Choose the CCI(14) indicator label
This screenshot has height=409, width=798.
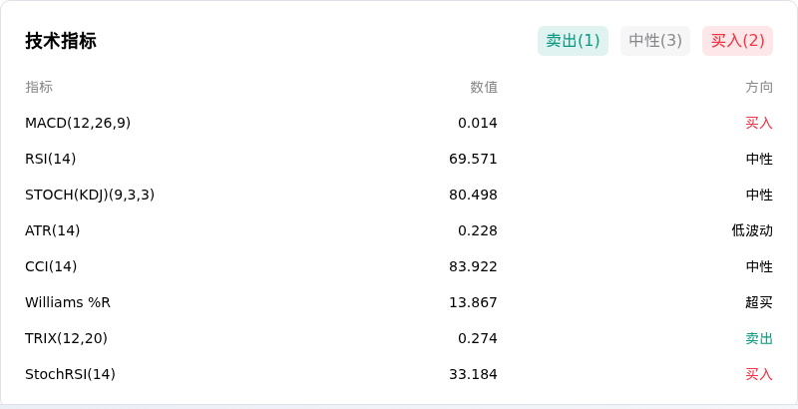(51, 266)
